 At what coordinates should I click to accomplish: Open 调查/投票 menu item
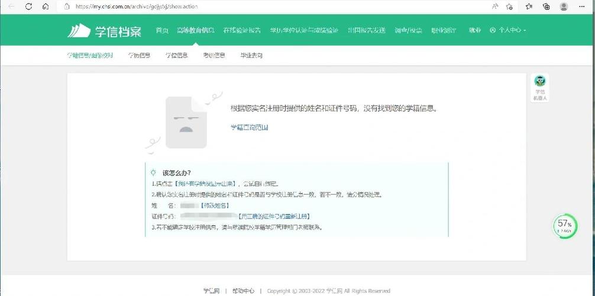[408, 30]
